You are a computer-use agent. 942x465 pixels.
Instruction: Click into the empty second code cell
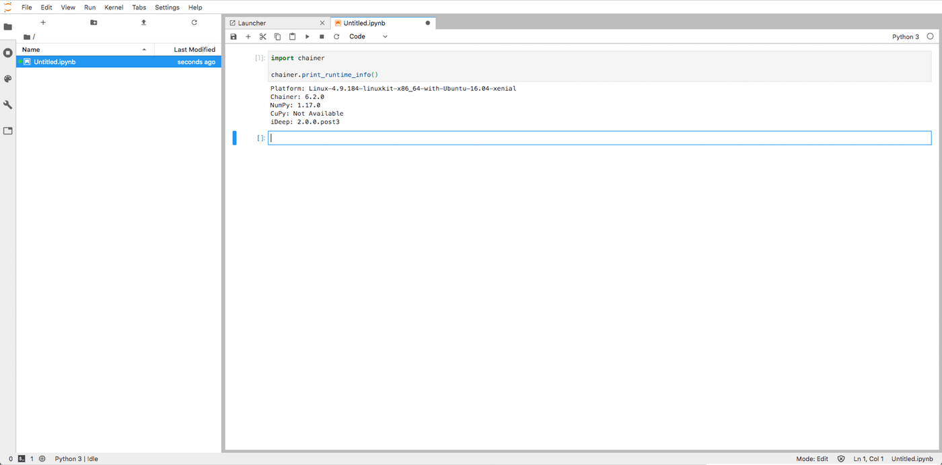pos(600,138)
